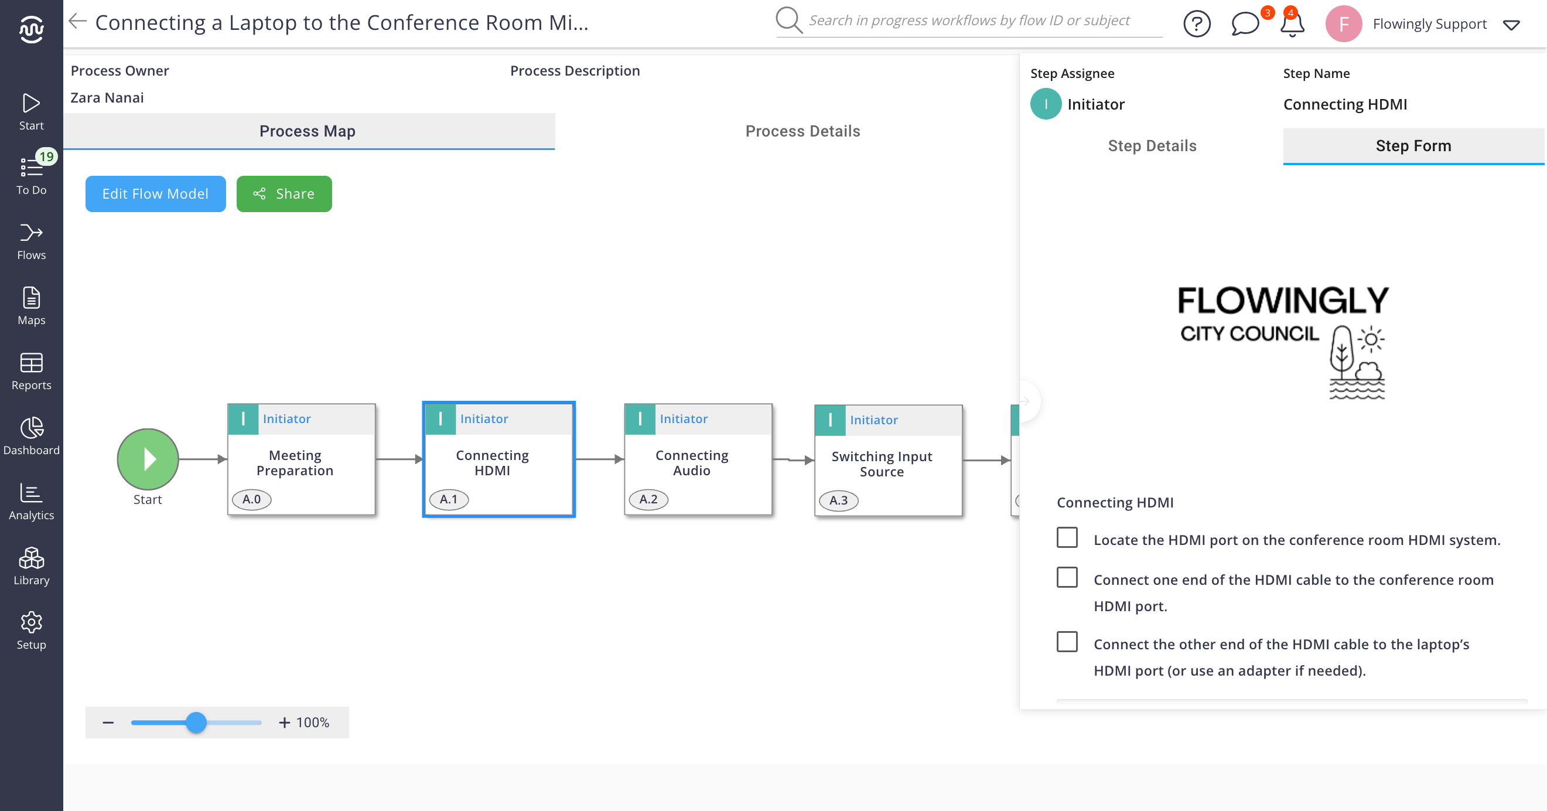This screenshot has height=811, width=1547.
Task: Click the notifications bell icon
Action: point(1292,24)
